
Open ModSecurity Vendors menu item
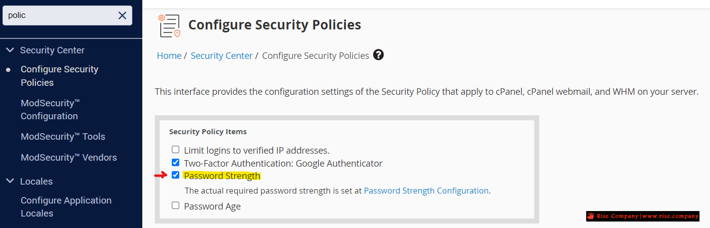coord(69,157)
